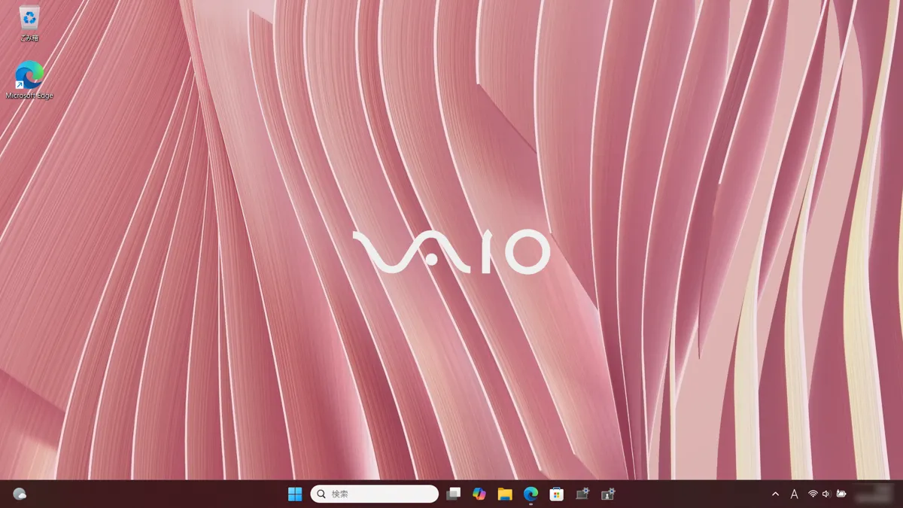903x508 pixels.
Task: Expand the hidden system tray icons
Action: pyautogui.click(x=776, y=494)
